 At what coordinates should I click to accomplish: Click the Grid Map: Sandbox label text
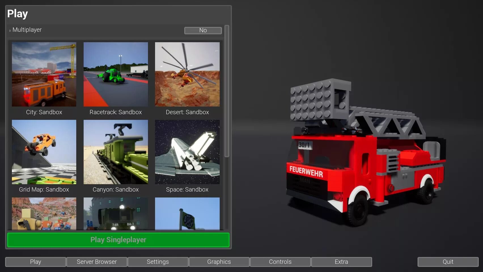tap(44, 190)
